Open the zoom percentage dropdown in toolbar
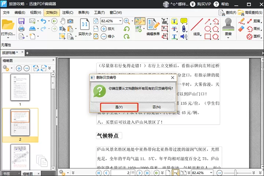This screenshot has height=176, width=264. pyautogui.click(x=120, y=21)
